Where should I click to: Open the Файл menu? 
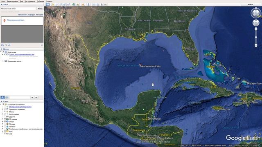[x=3, y=1]
